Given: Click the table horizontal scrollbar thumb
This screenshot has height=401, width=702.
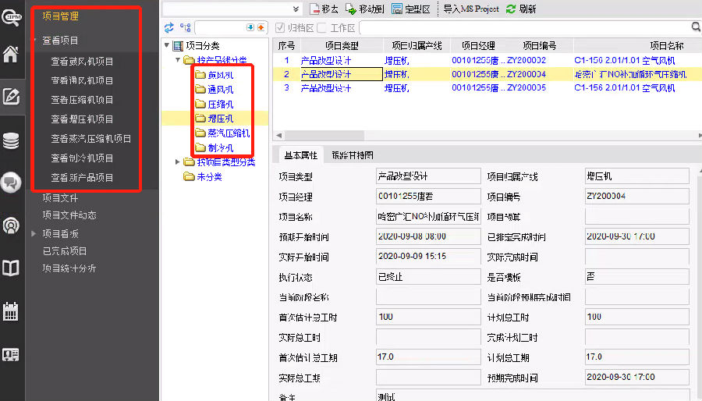Looking at the screenshot, I should pyautogui.click(x=324, y=135).
